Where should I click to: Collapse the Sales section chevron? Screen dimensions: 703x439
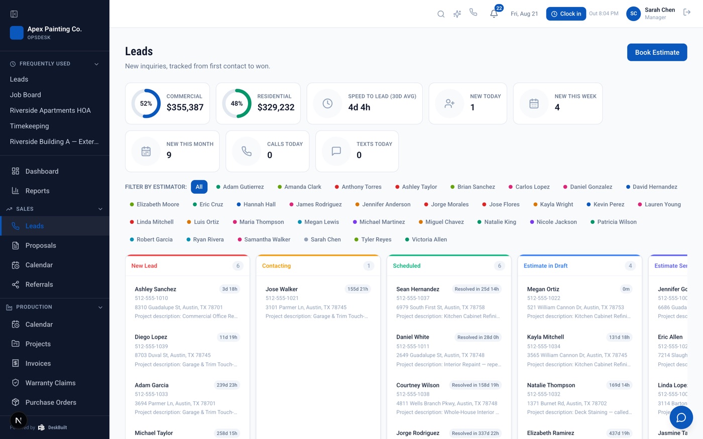point(100,209)
